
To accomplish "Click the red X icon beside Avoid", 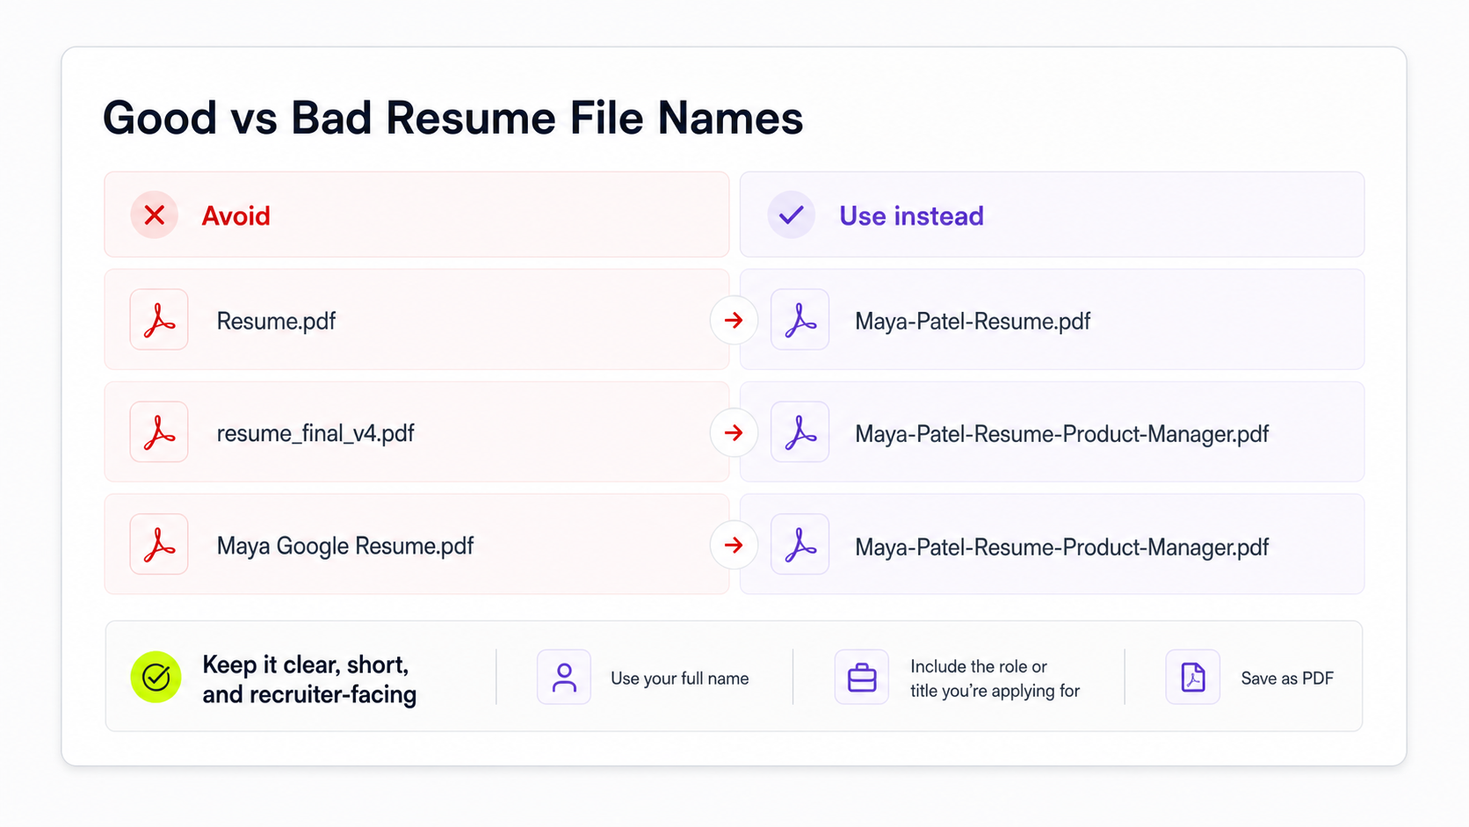I will coord(155,215).
